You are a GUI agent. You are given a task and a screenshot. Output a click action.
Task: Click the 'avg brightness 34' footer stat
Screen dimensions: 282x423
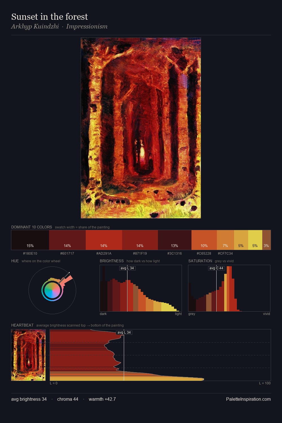click(29, 399)
